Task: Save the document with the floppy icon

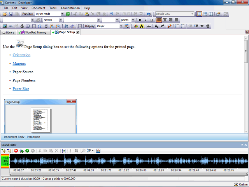Action: click(11, 14)
